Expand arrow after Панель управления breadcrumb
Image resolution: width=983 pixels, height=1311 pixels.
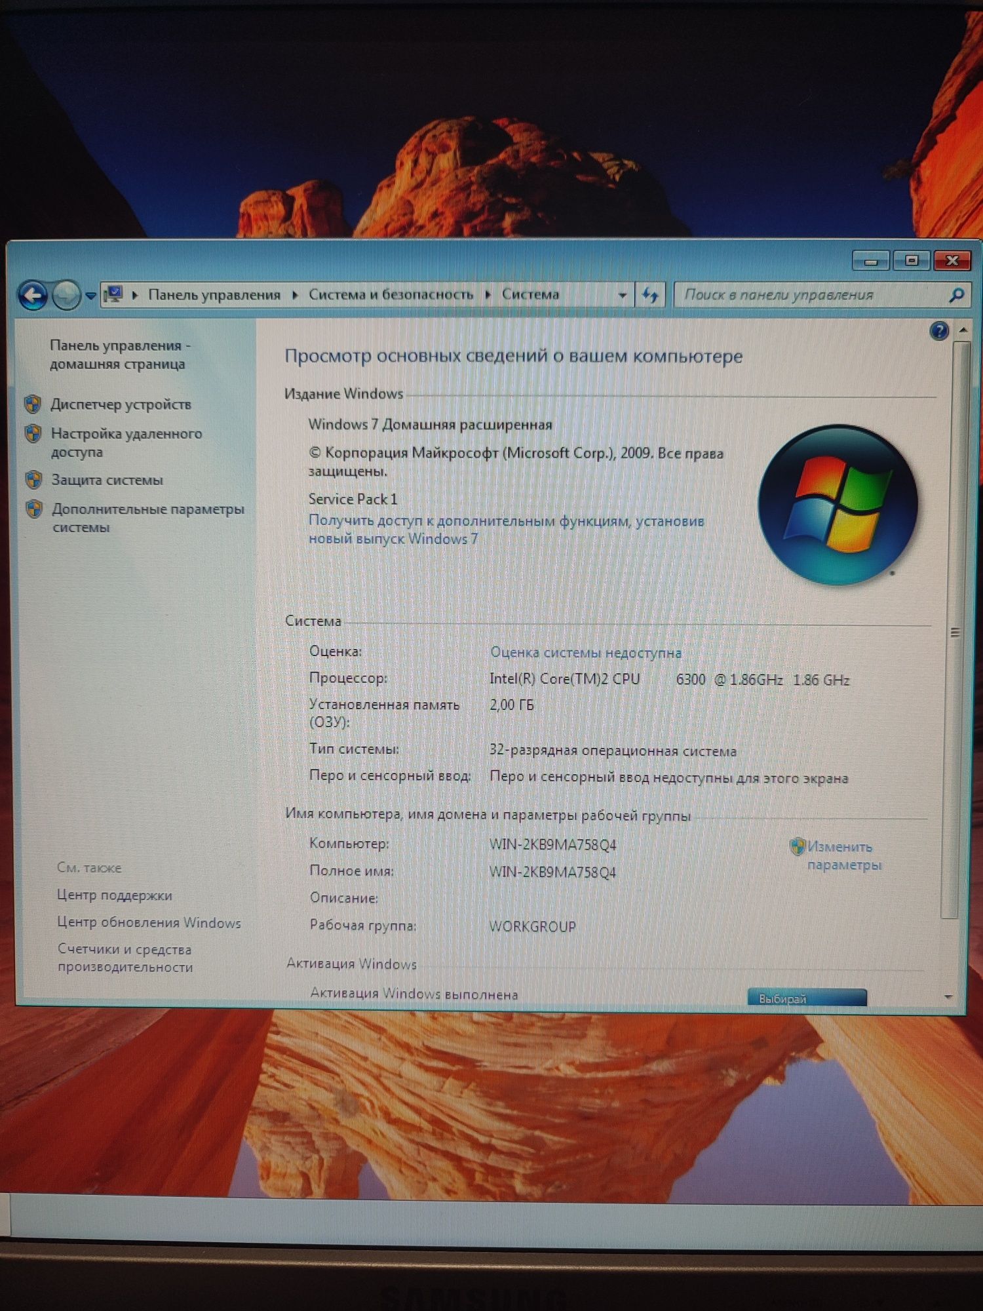click(x=295, y=295)
